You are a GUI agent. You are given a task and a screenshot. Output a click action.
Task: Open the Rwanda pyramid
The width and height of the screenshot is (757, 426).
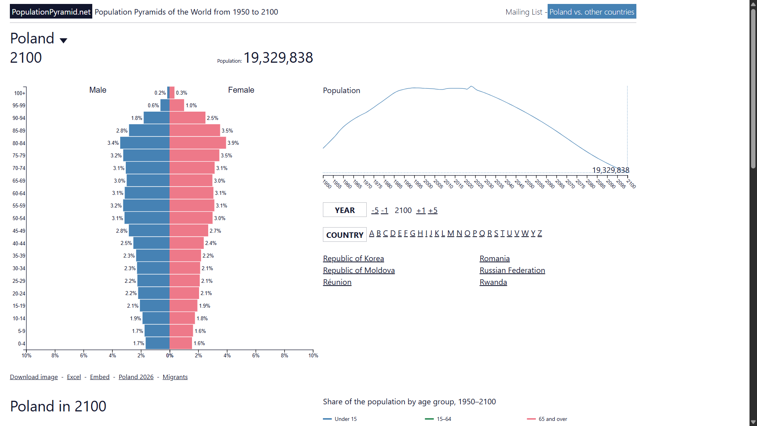coord(493,282)
